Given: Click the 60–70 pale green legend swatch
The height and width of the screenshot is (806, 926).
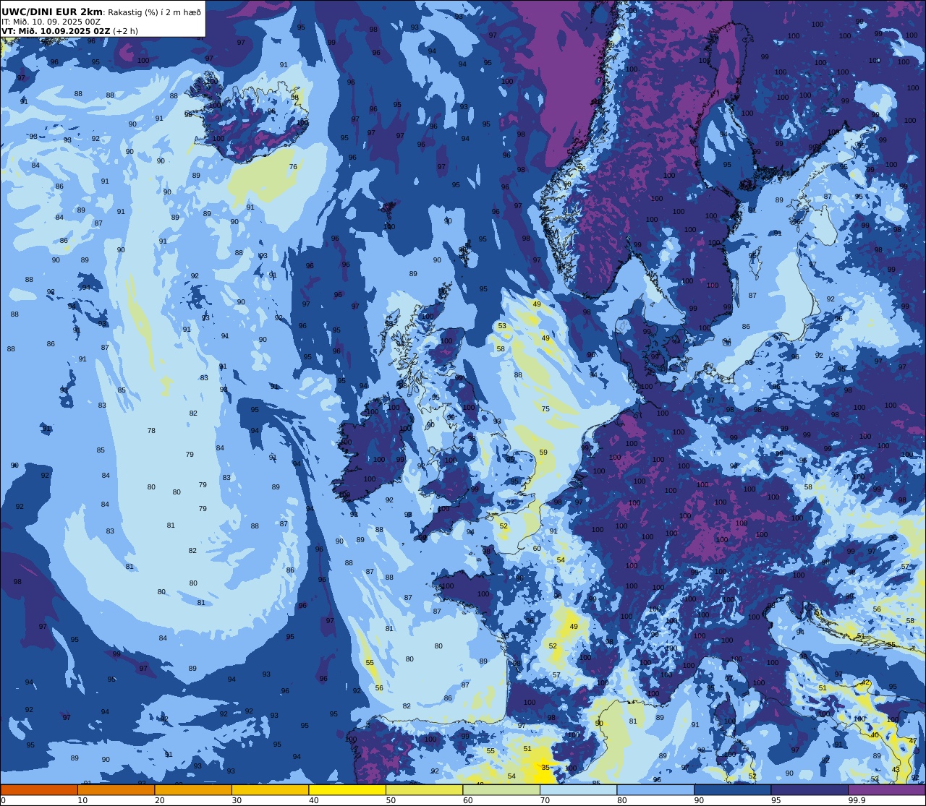Looking at the screenshot, I should click(501, 789).
